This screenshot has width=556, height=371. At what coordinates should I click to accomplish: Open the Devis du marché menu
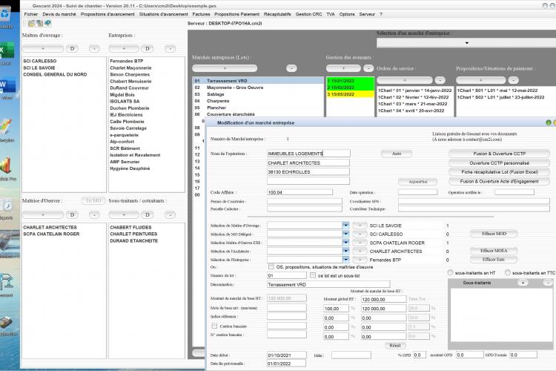point(59,14)
